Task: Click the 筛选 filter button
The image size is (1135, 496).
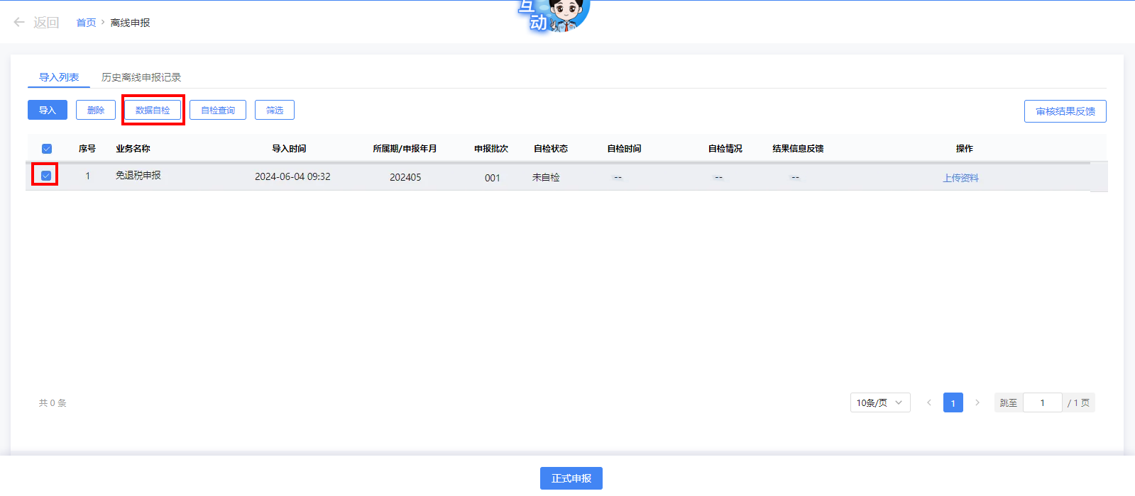Action: [275, 110]
